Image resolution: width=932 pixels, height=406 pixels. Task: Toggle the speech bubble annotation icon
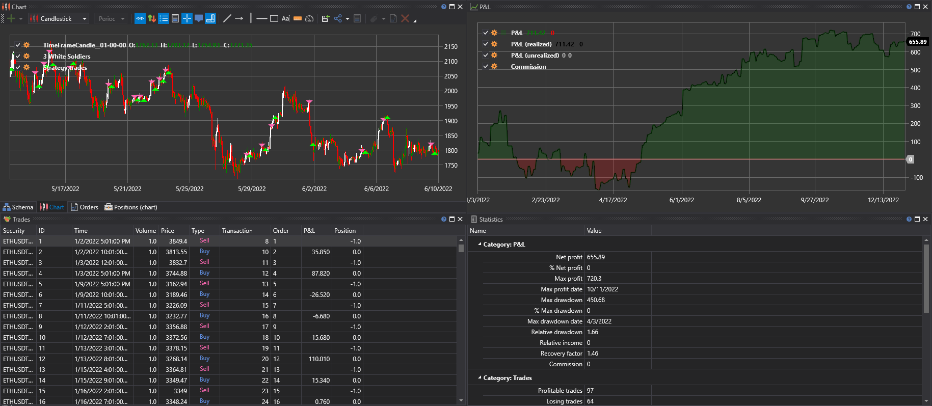pyautogui.click(x=199, y=18)
